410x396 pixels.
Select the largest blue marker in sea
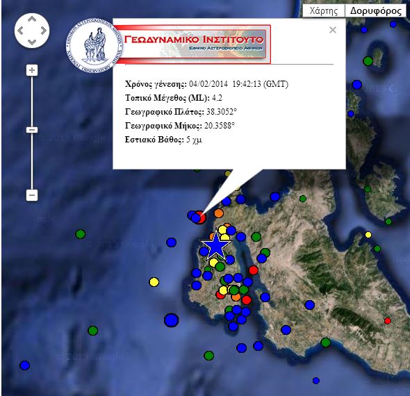click(x=171, y=320)
